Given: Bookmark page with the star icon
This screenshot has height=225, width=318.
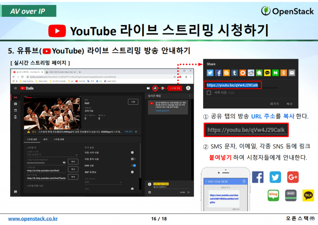Looking at the screenshot, I should [174, 77].
